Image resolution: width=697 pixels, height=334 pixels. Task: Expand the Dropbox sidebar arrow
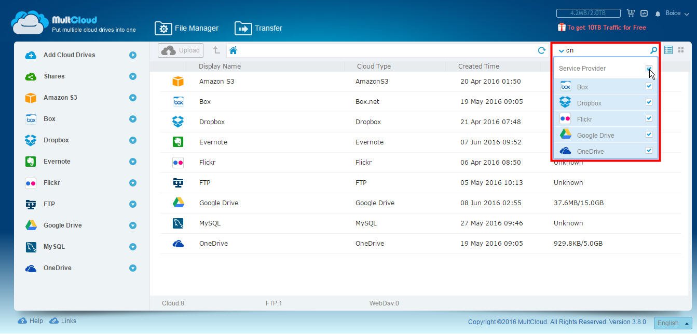(x=133, y=140)
